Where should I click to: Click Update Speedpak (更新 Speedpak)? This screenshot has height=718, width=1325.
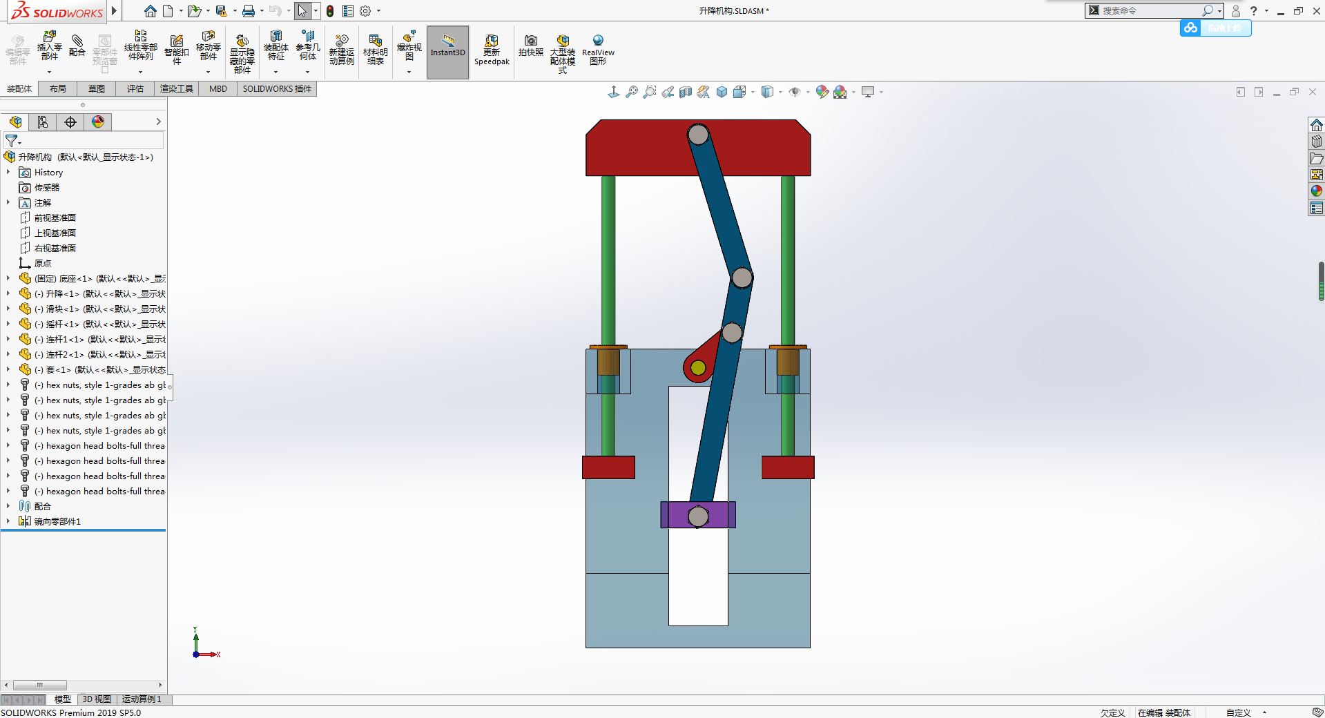[492, 50]
